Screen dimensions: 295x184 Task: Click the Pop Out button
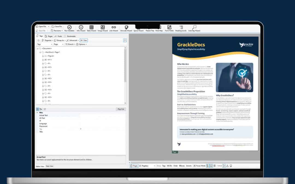click(x=121, y=109)
